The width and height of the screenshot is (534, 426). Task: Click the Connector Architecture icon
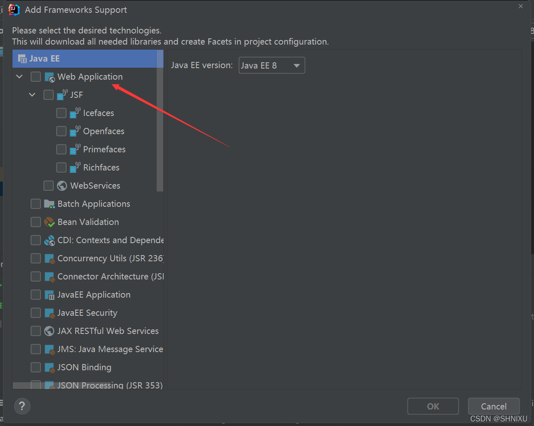tap(50, 277)
